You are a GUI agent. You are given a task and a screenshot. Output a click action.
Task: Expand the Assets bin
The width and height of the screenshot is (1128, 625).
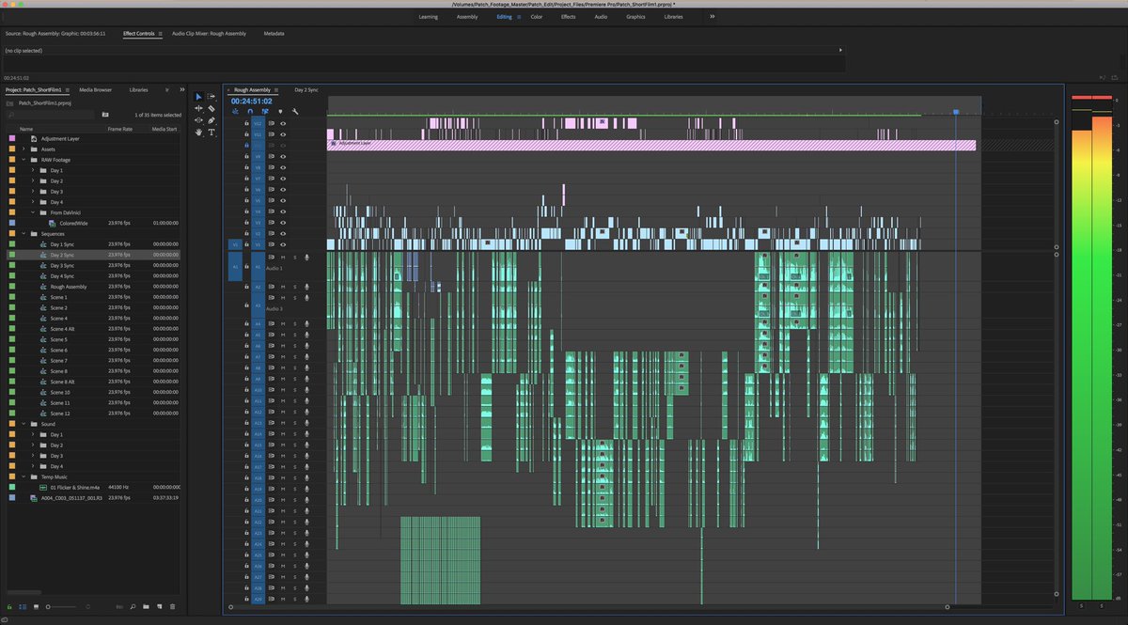pyautogui.click(x=23, y=148)
